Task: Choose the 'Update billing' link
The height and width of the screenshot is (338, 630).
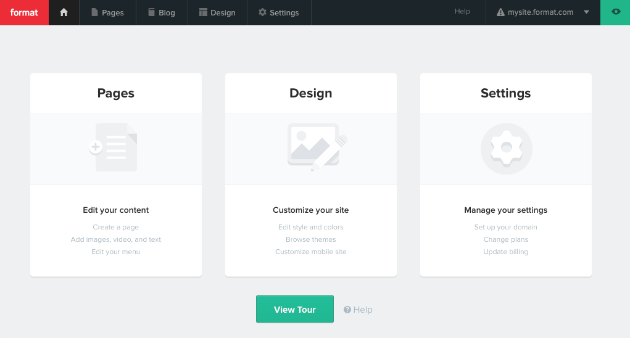Action: (x=505, y=252)
